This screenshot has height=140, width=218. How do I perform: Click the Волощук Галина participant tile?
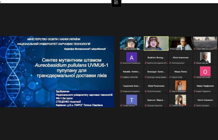click(156, 72)
